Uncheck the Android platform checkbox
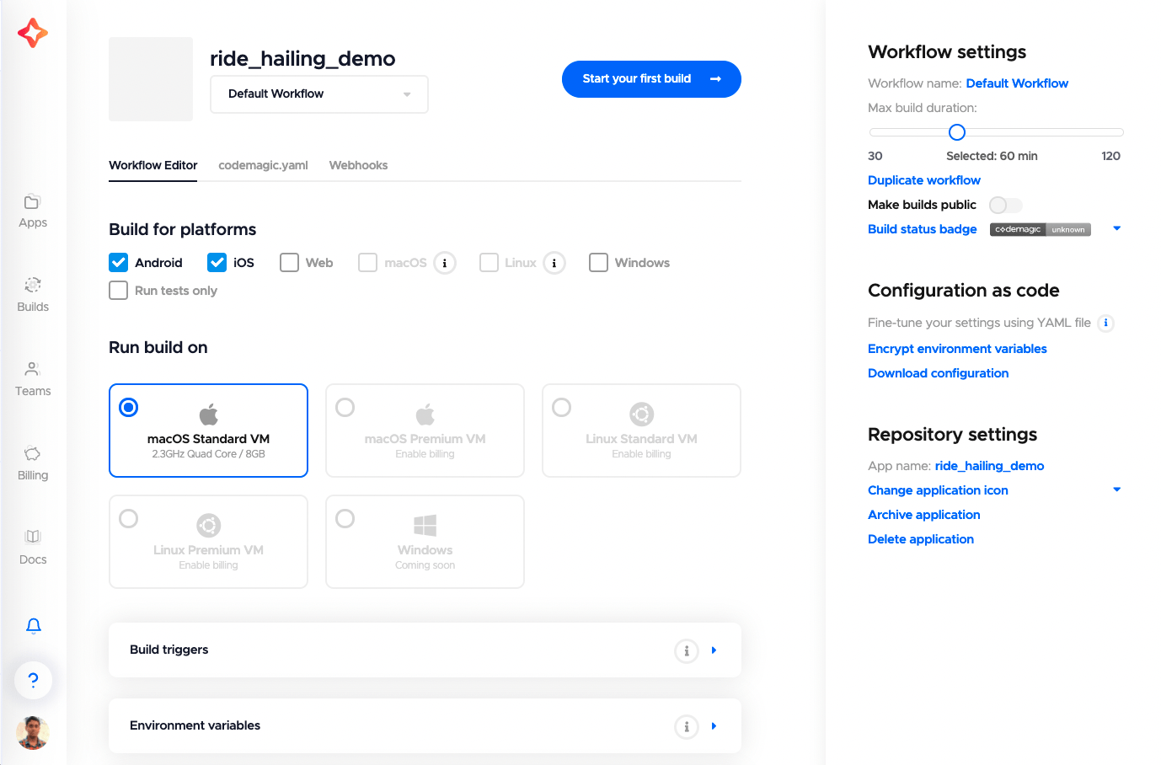Viewport: 1161px width, 765px height. coord(118,262)
